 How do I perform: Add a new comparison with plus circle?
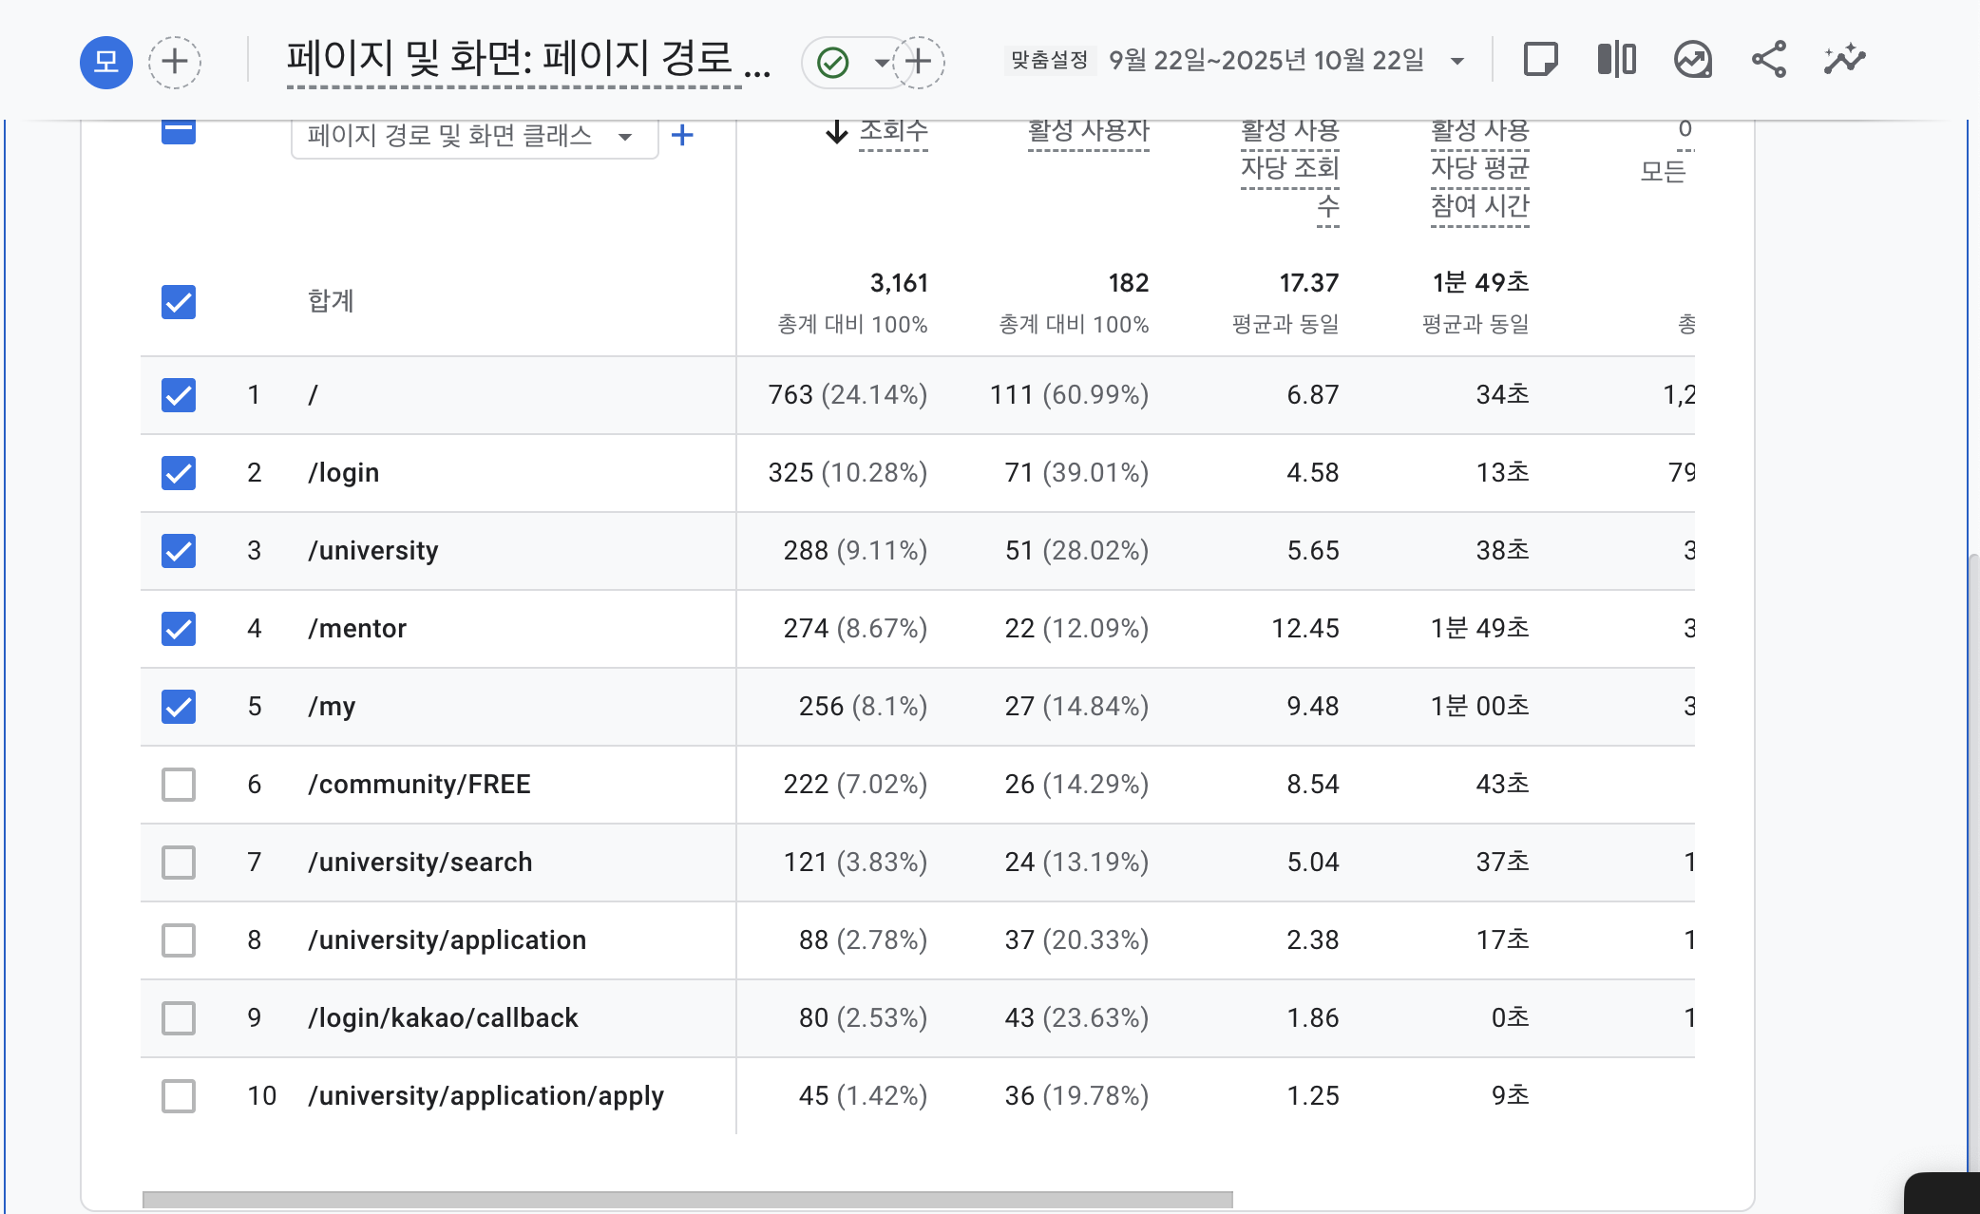click(x=175, y=62)
